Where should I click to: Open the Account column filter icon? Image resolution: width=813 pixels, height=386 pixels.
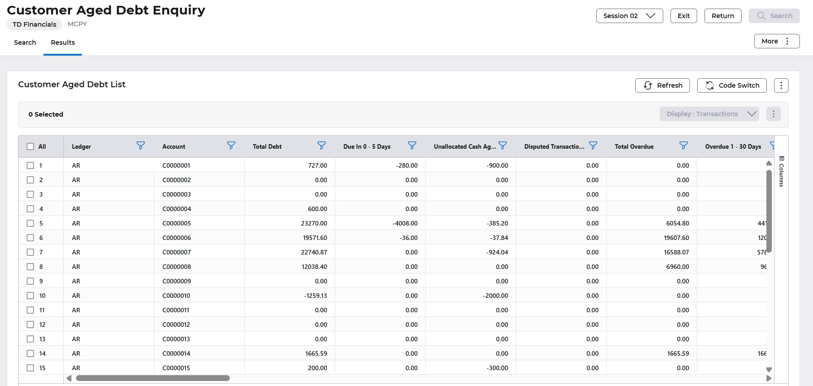(231, 146)
